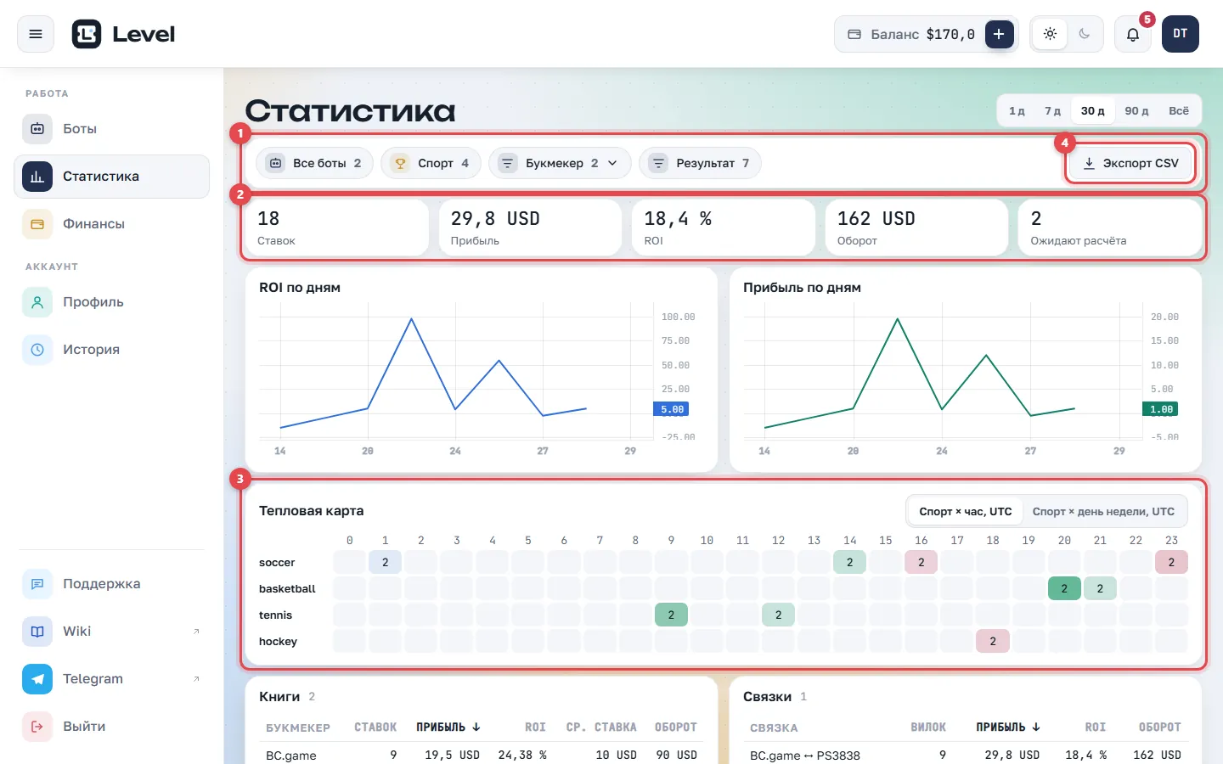Click hockey heatmap cell at hour 18
Image resolution: width=1223 pixels, height=764 pixels.
pyautogui.click(x=993, y=641)
